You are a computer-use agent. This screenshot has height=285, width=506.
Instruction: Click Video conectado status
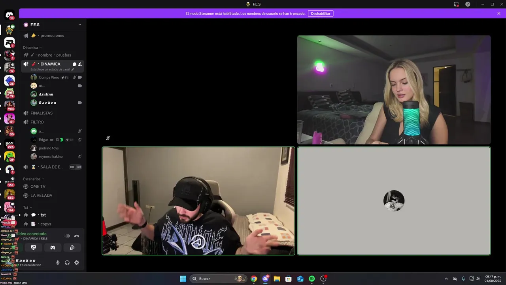click(x=31, y=234)
